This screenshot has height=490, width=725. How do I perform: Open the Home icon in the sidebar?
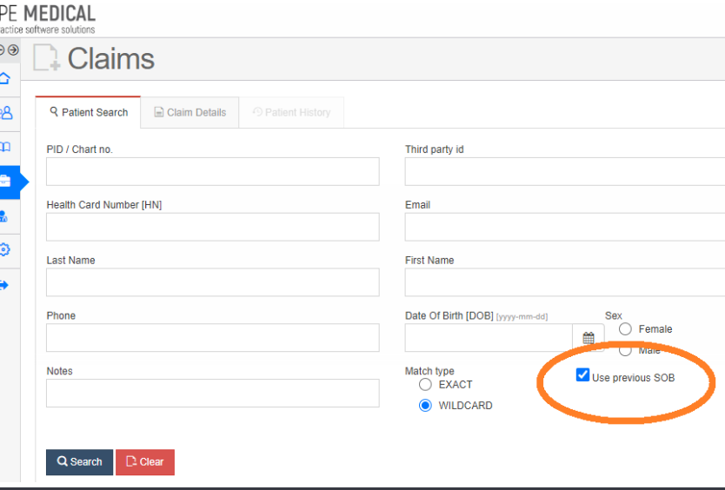pyautogui.click(x=4, y=78)
